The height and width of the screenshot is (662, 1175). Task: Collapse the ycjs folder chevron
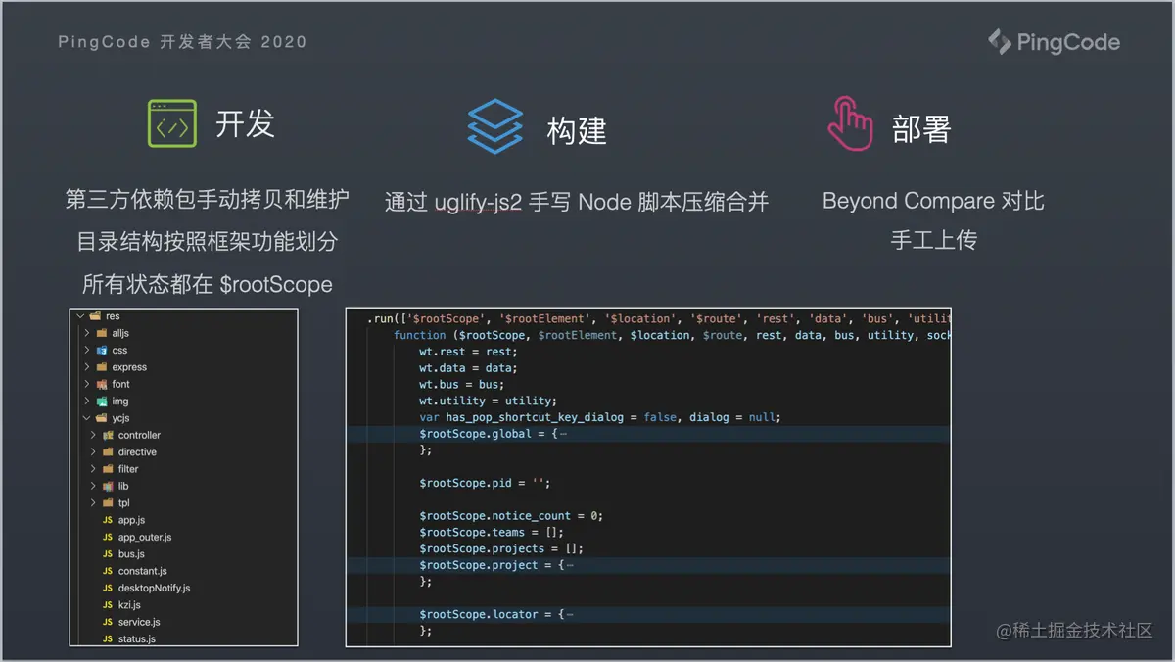(x=87, y=418)
